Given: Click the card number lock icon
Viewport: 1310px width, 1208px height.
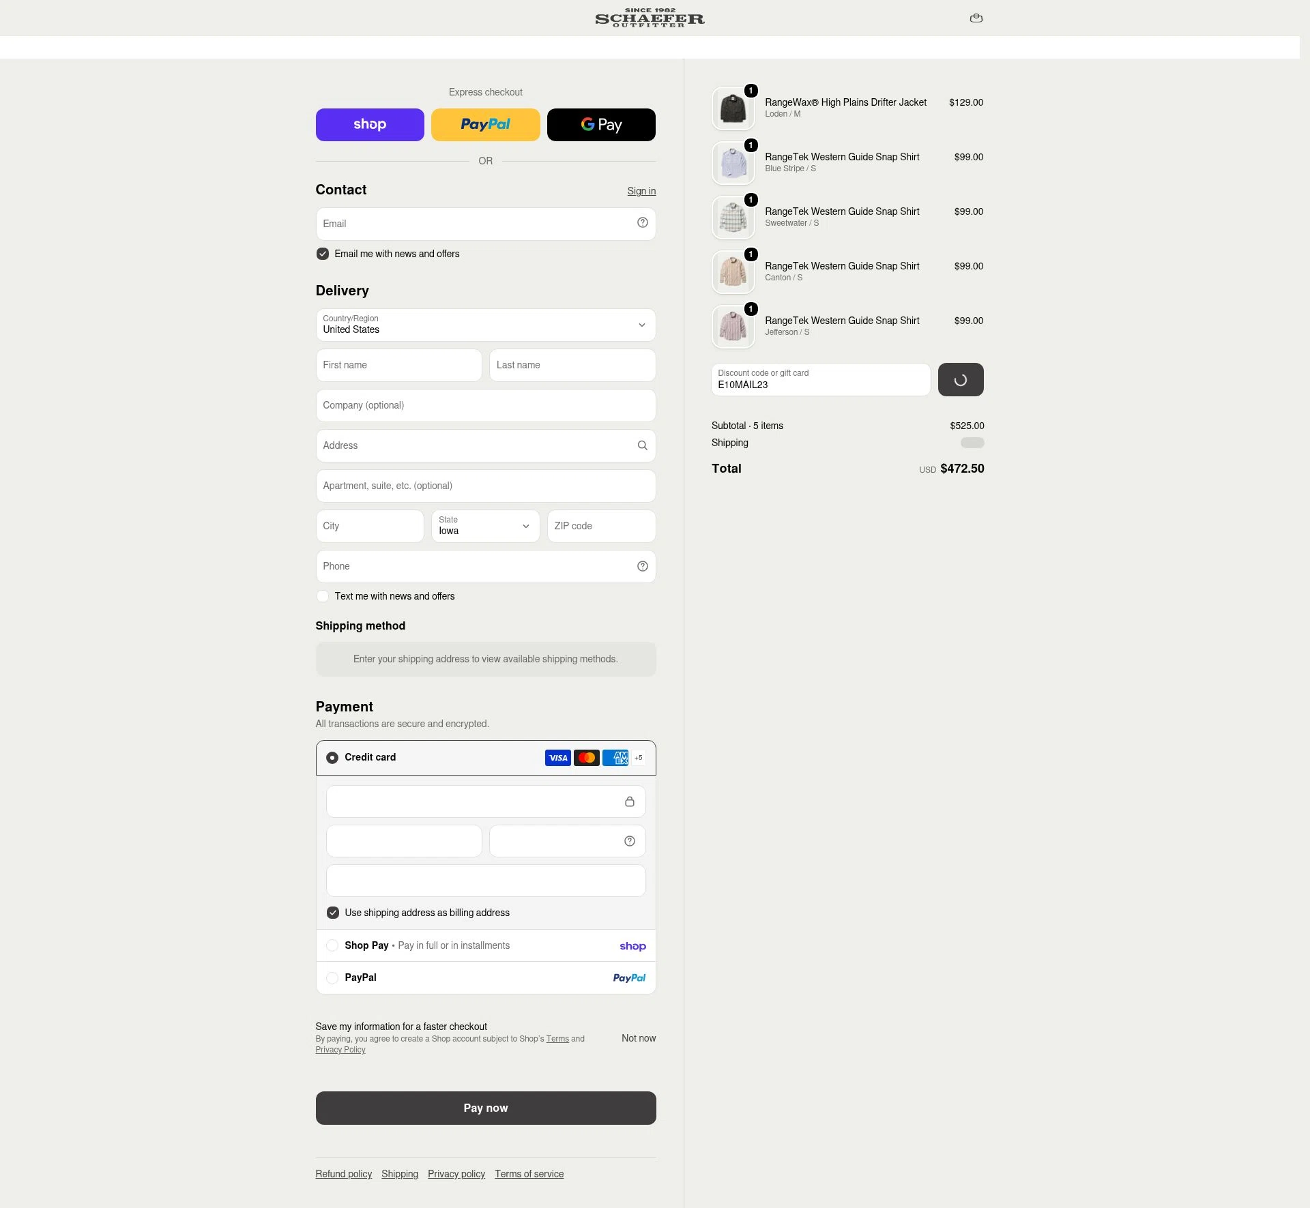Looking at the screenshot, I should pyautogui.click(x=629, y=801).
